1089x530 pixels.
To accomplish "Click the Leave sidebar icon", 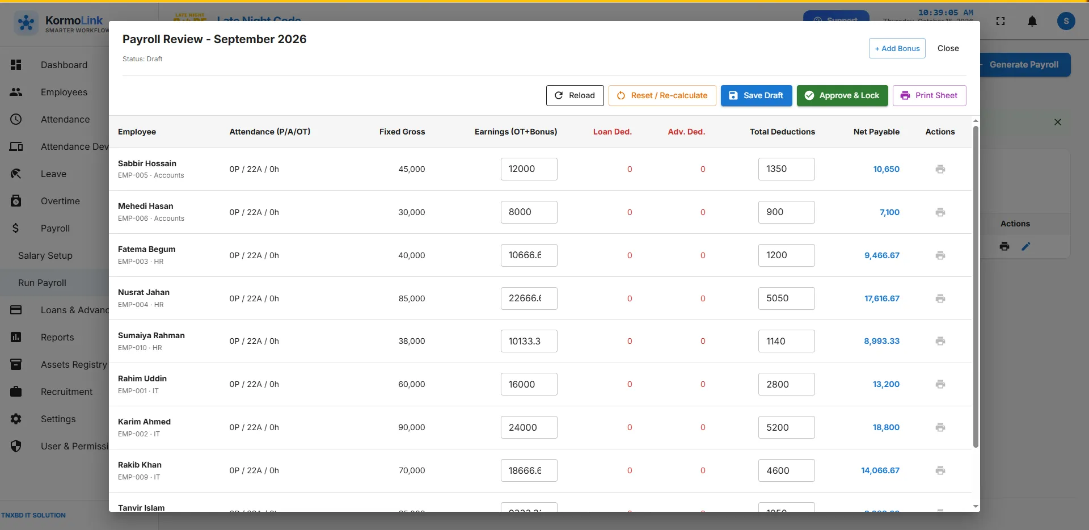I will (x=16, y=174).
